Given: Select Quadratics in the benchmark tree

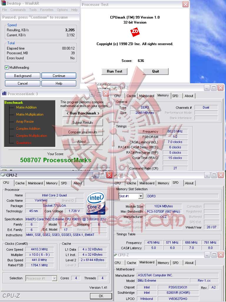Looking at the screenshot, I should pos(24,143).
